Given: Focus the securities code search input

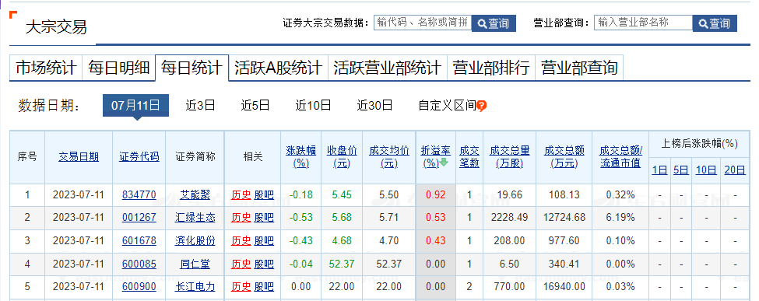Looking at the screenshot, I should coord(423,23).
